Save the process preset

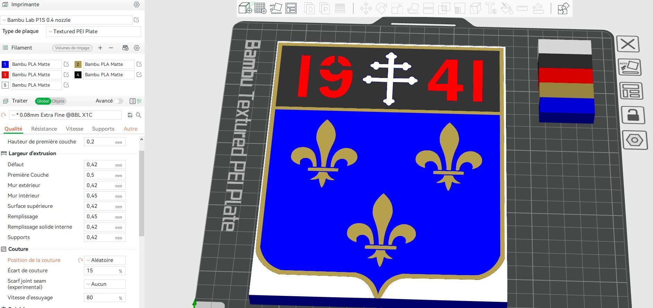[x=130, y=115]
